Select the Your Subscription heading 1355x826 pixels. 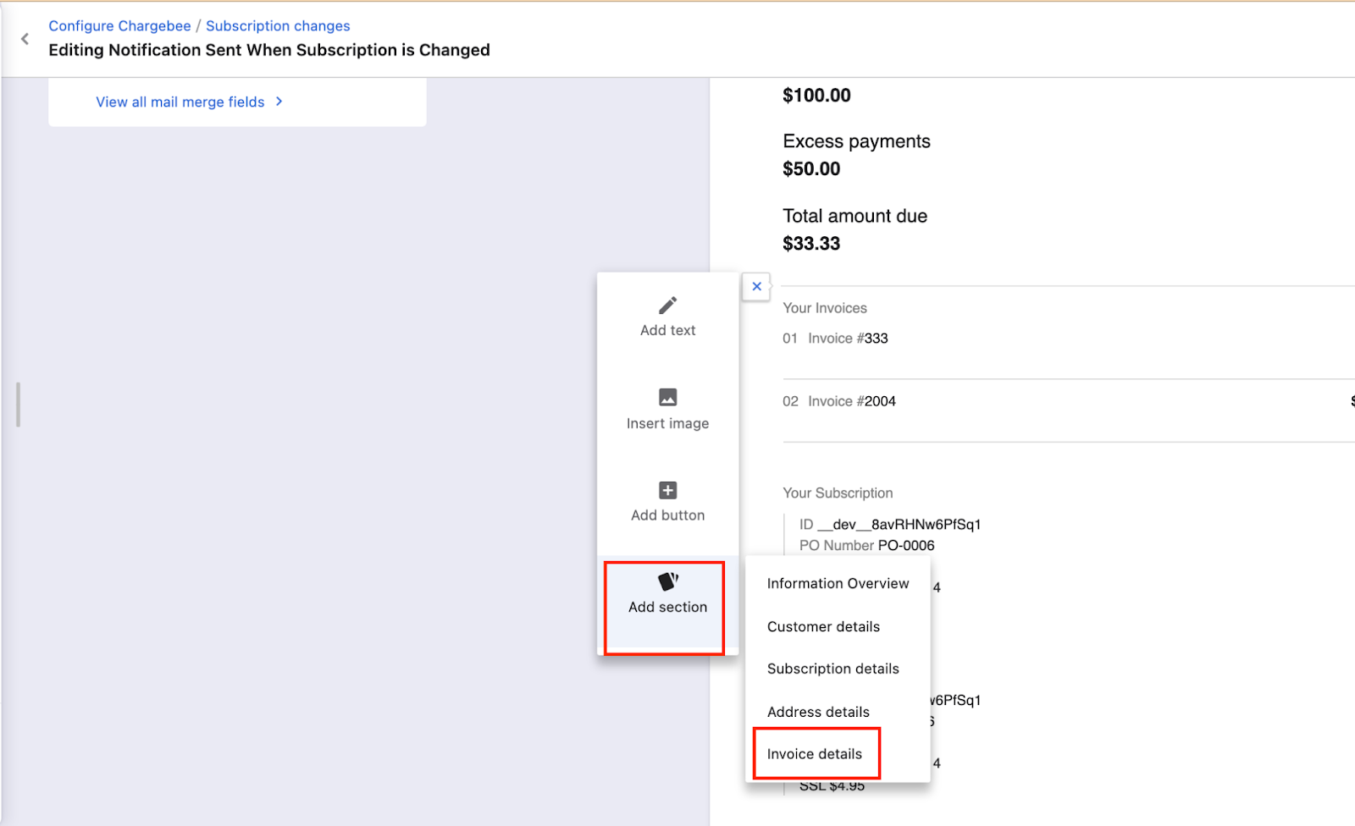838,493
